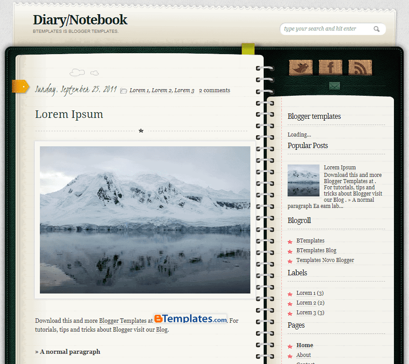Select the Lorem 1 label in sidebar
409x364 pixels.
point(306,293)
